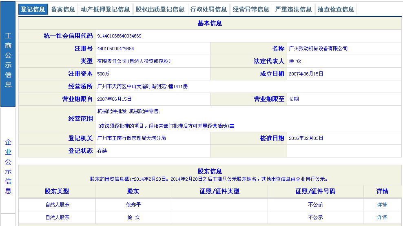Switch to the 备案信息 tab
The width and height of the screenshot is (403, 226).
click(x=63, y=9)
